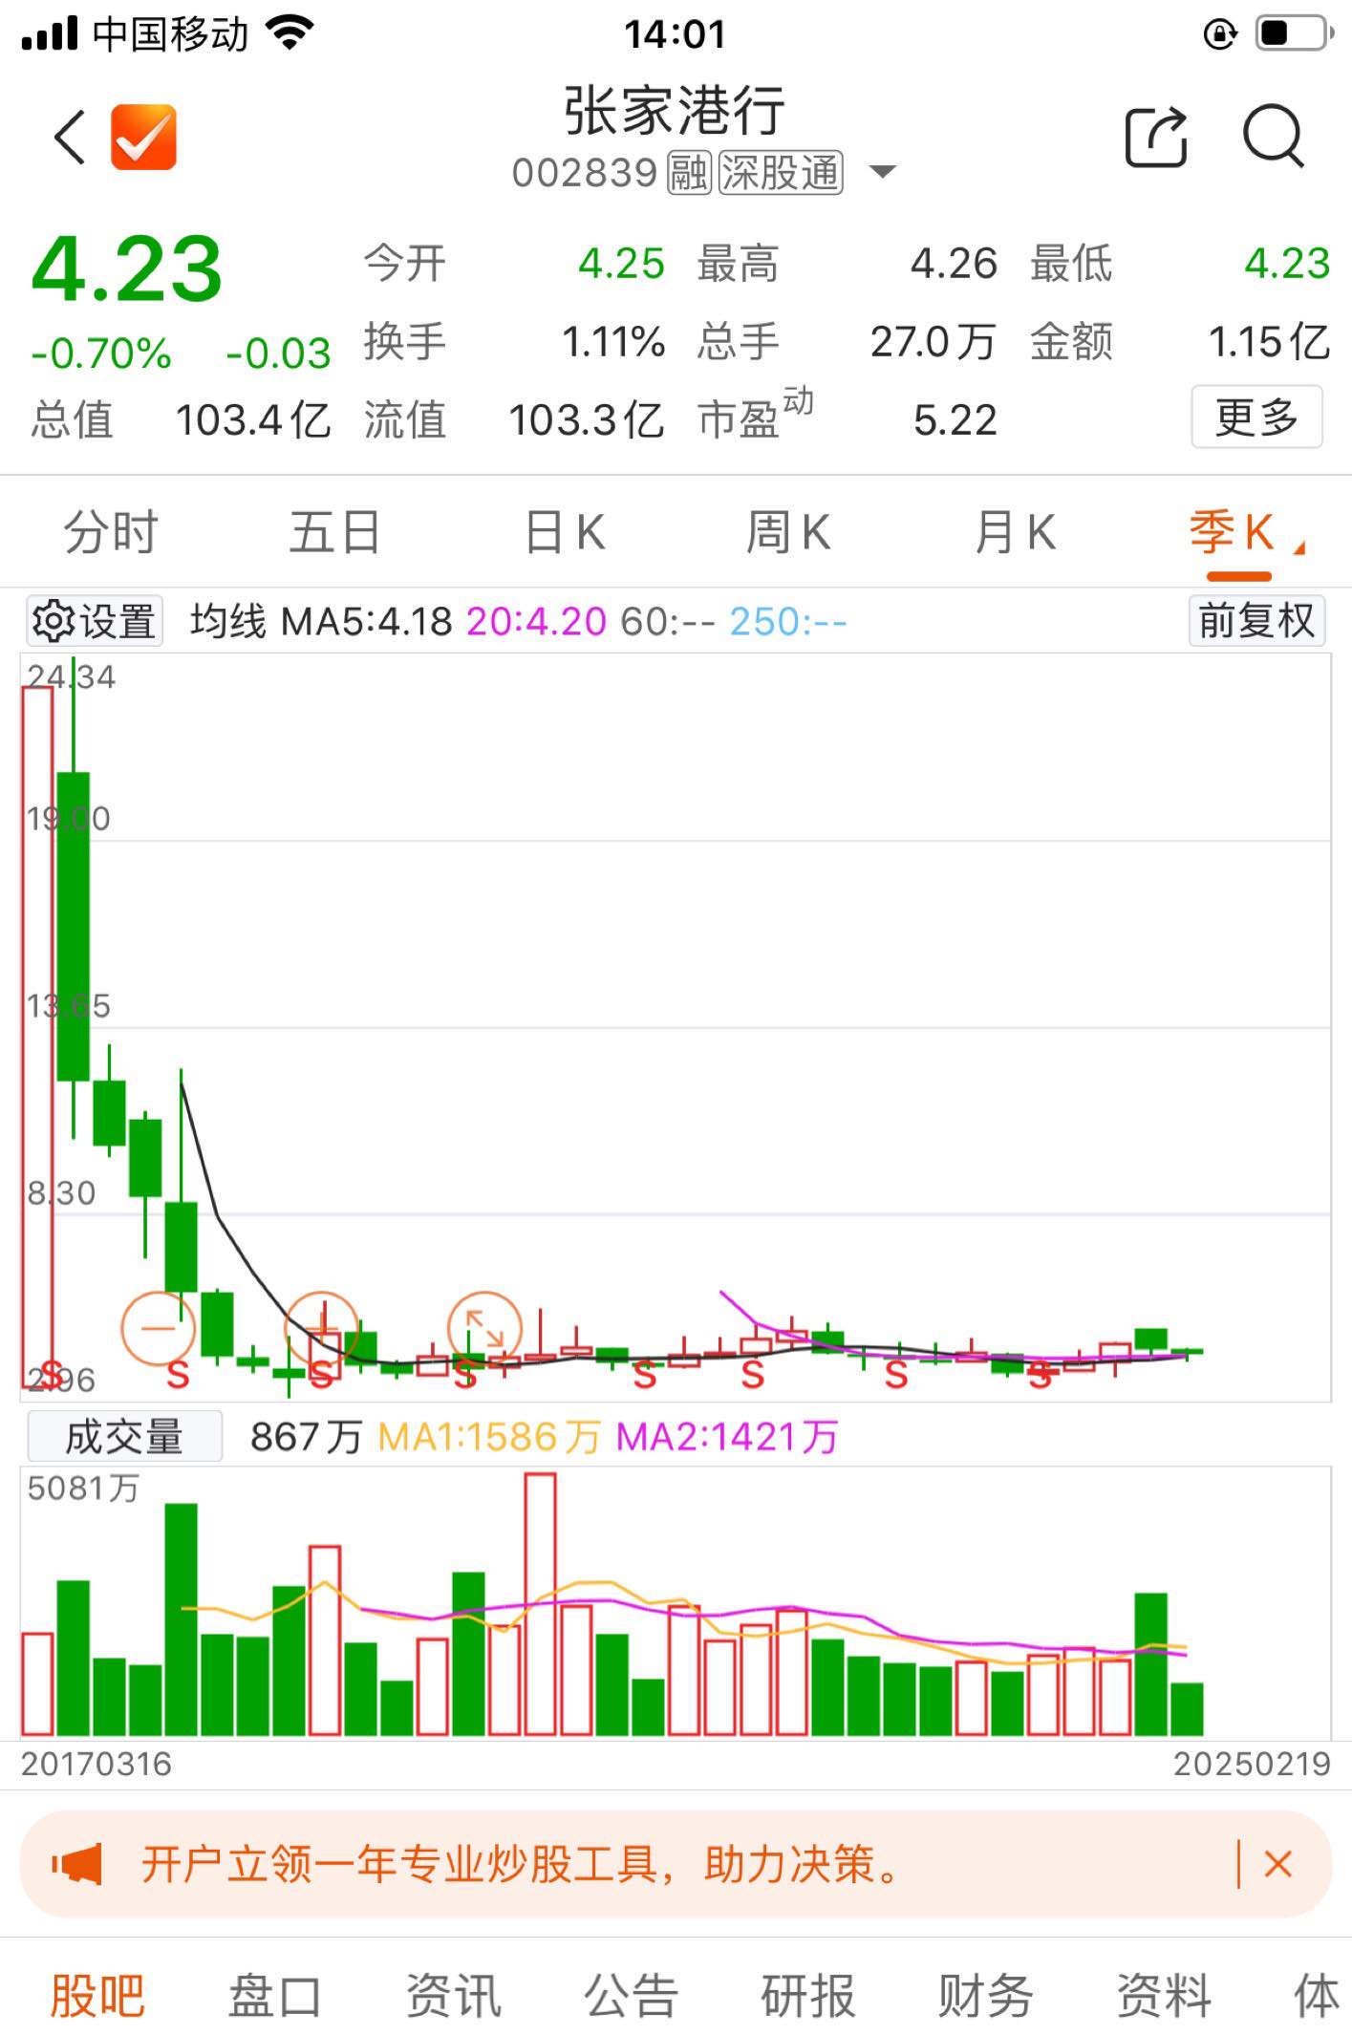Tap the end date 20250219 label

(1253, 1764)
